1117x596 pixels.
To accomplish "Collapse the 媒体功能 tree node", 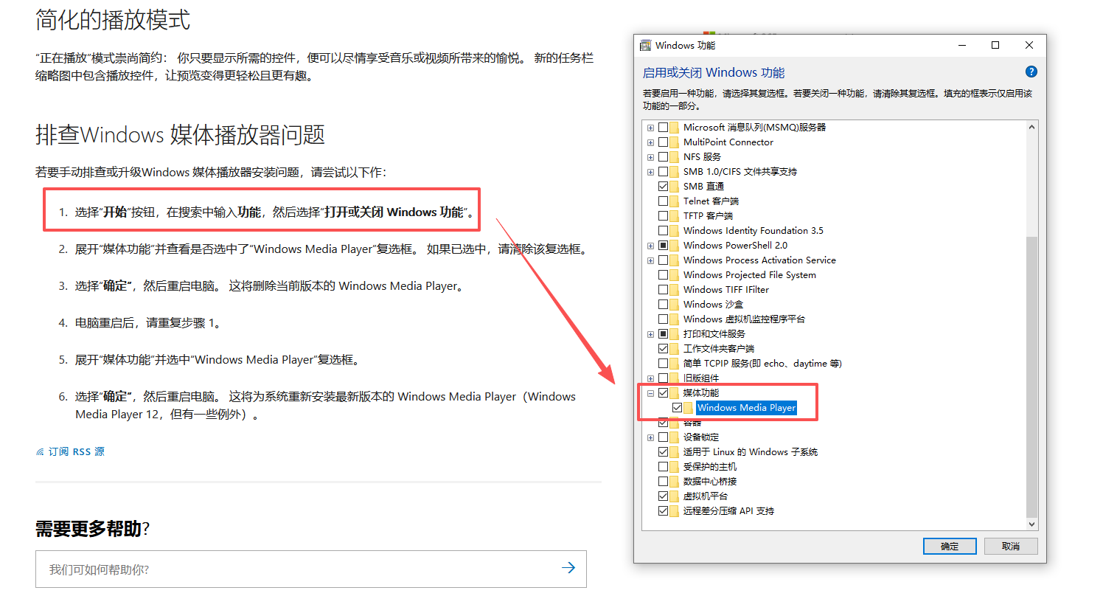I will pyautogui.click(x=650, y=393).
